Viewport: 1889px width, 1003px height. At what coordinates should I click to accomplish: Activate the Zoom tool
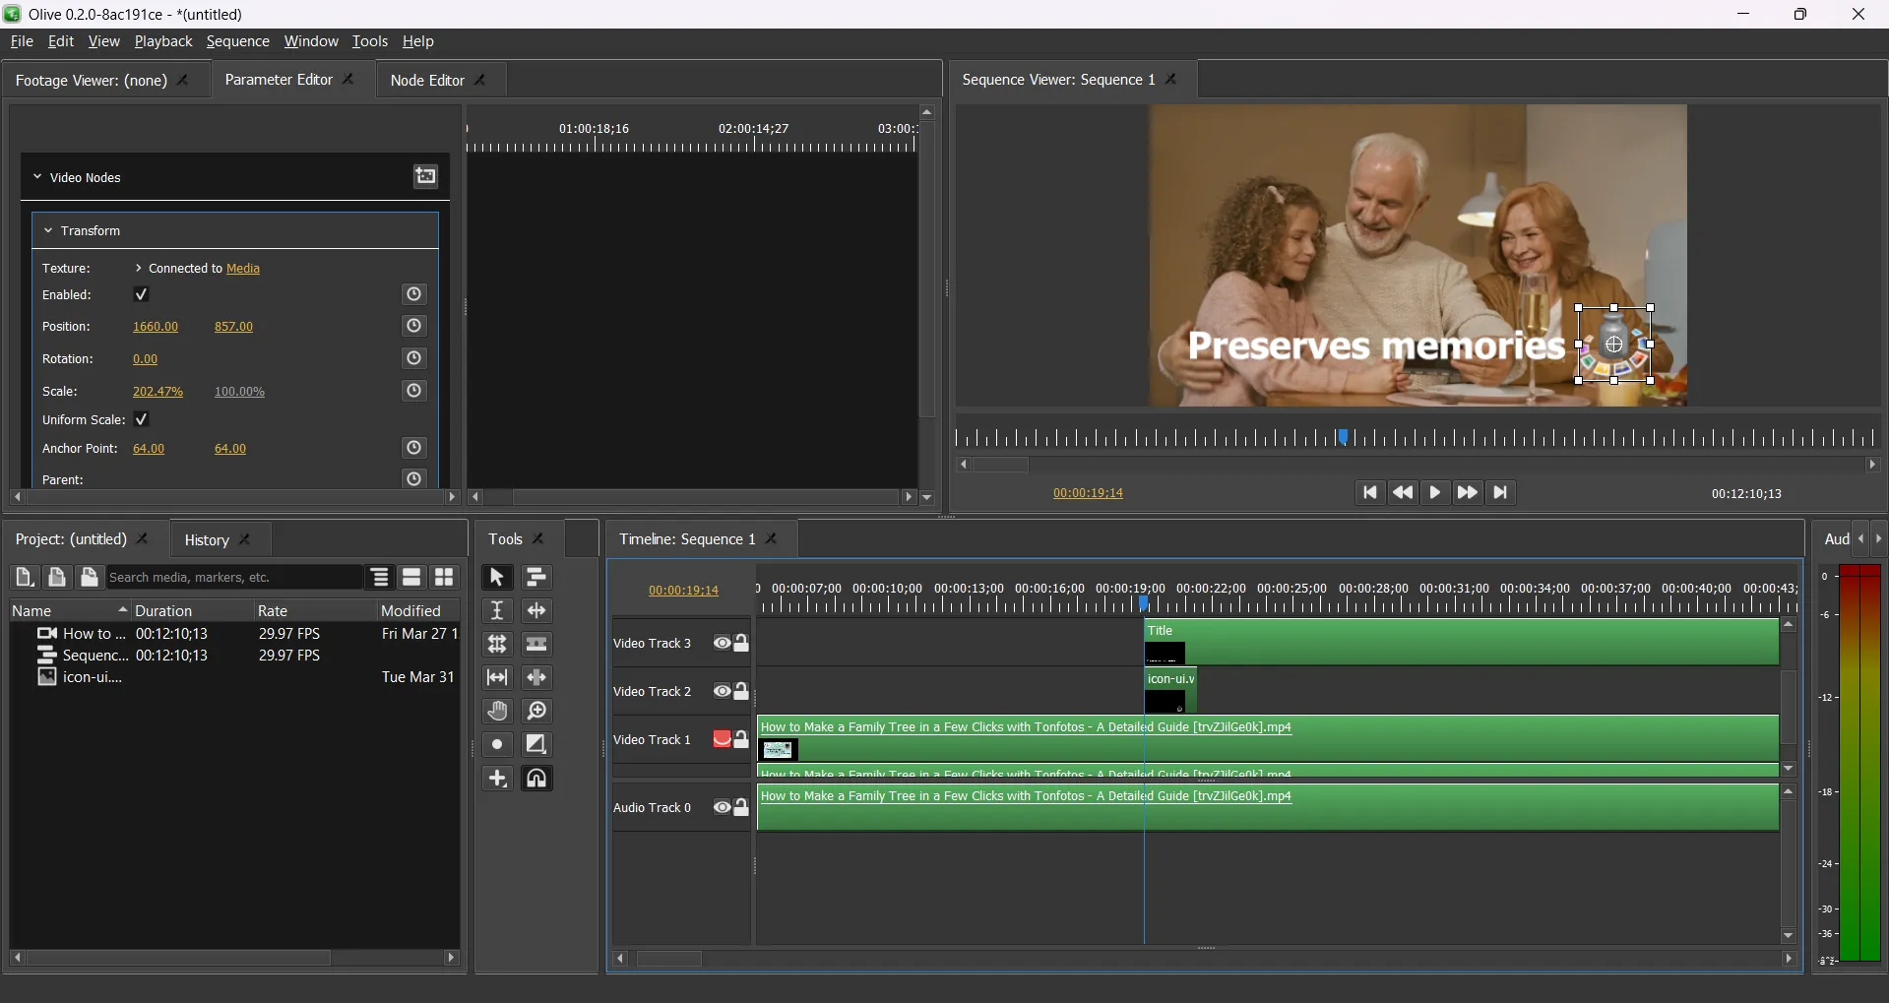tap(536, 712)
